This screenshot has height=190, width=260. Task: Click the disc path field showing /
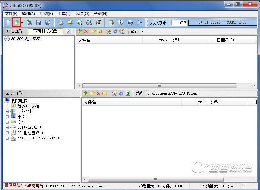(x=199, y=31)
